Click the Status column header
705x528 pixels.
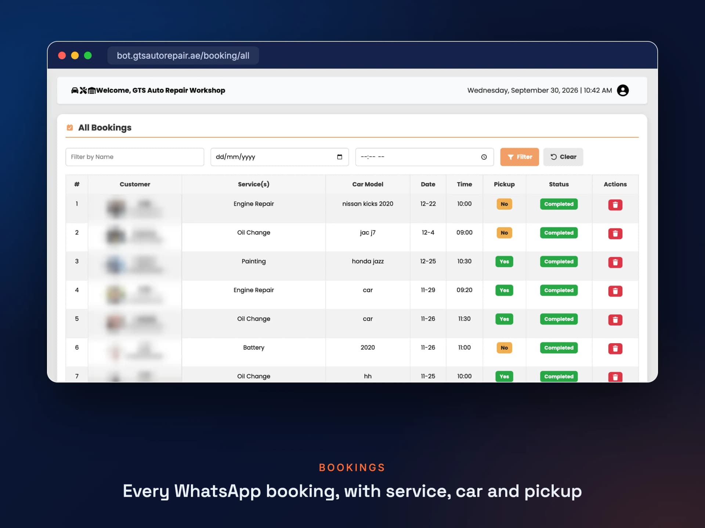[x=558, y=184]
